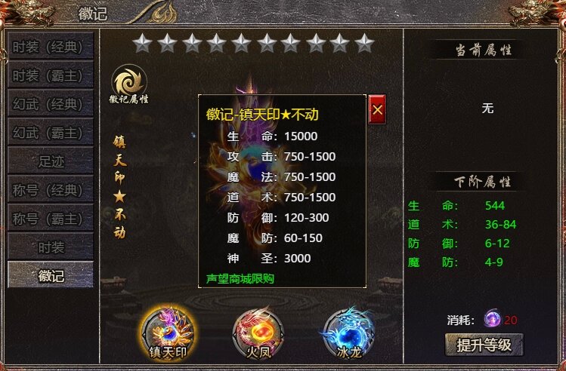Click the purple orb cost icon

[493, 318]
